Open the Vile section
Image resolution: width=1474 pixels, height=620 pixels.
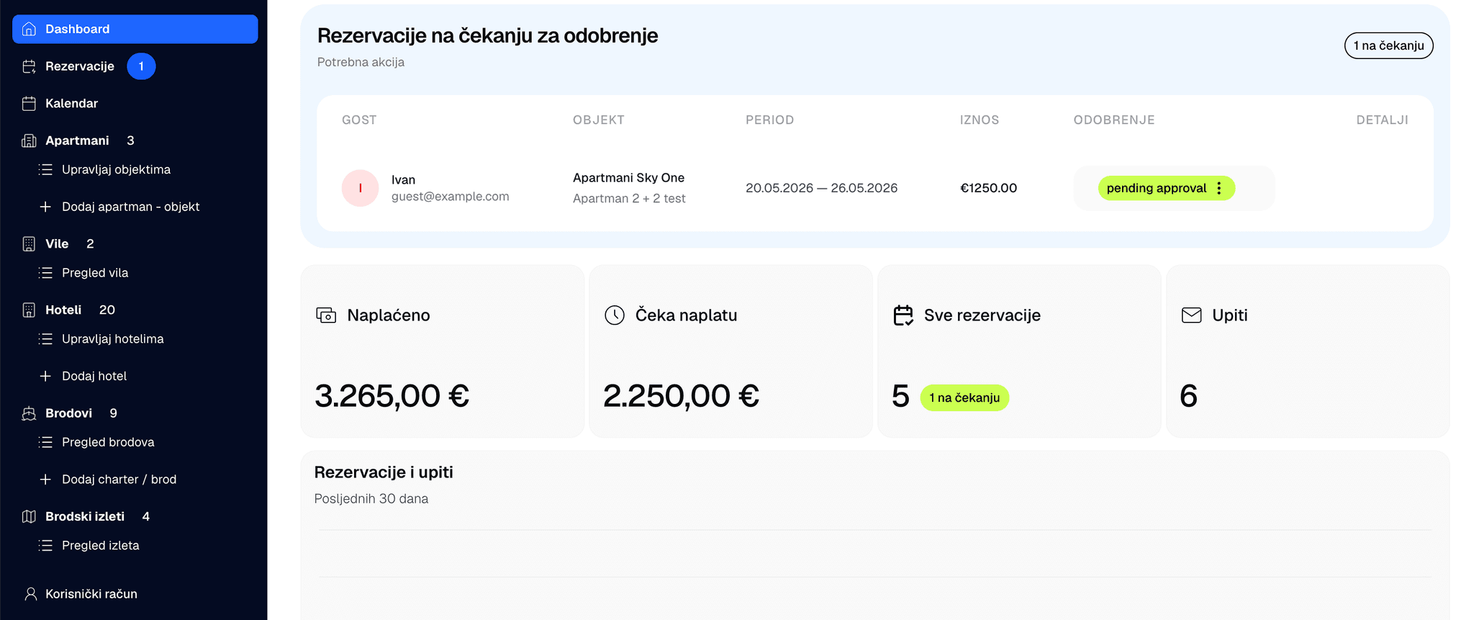click(x=57, y=243)
